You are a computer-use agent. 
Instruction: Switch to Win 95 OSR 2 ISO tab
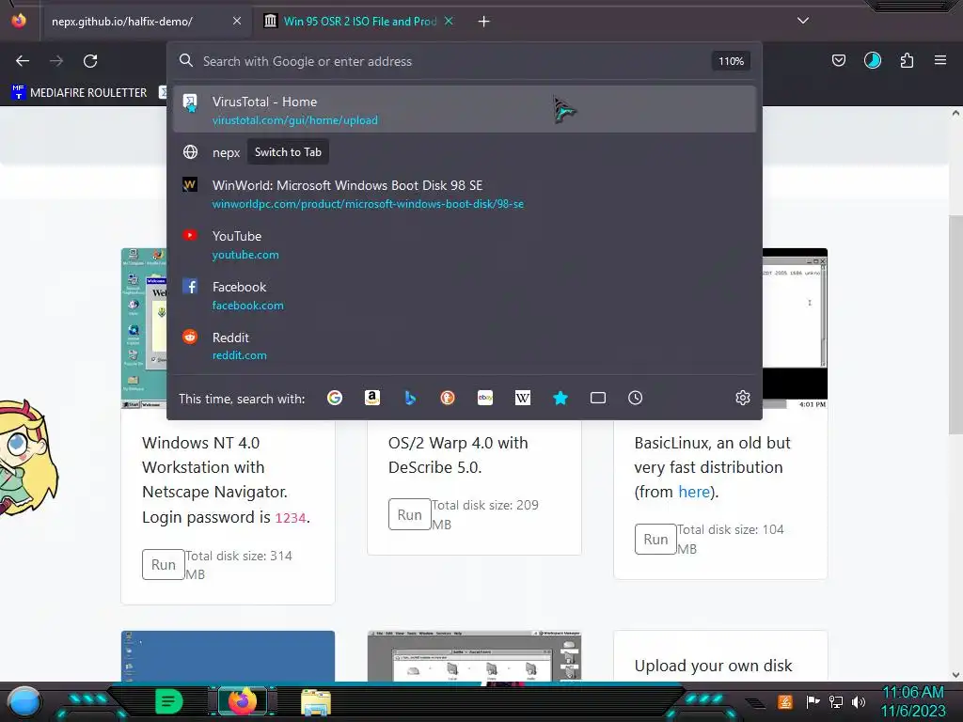tap(358, 22)
